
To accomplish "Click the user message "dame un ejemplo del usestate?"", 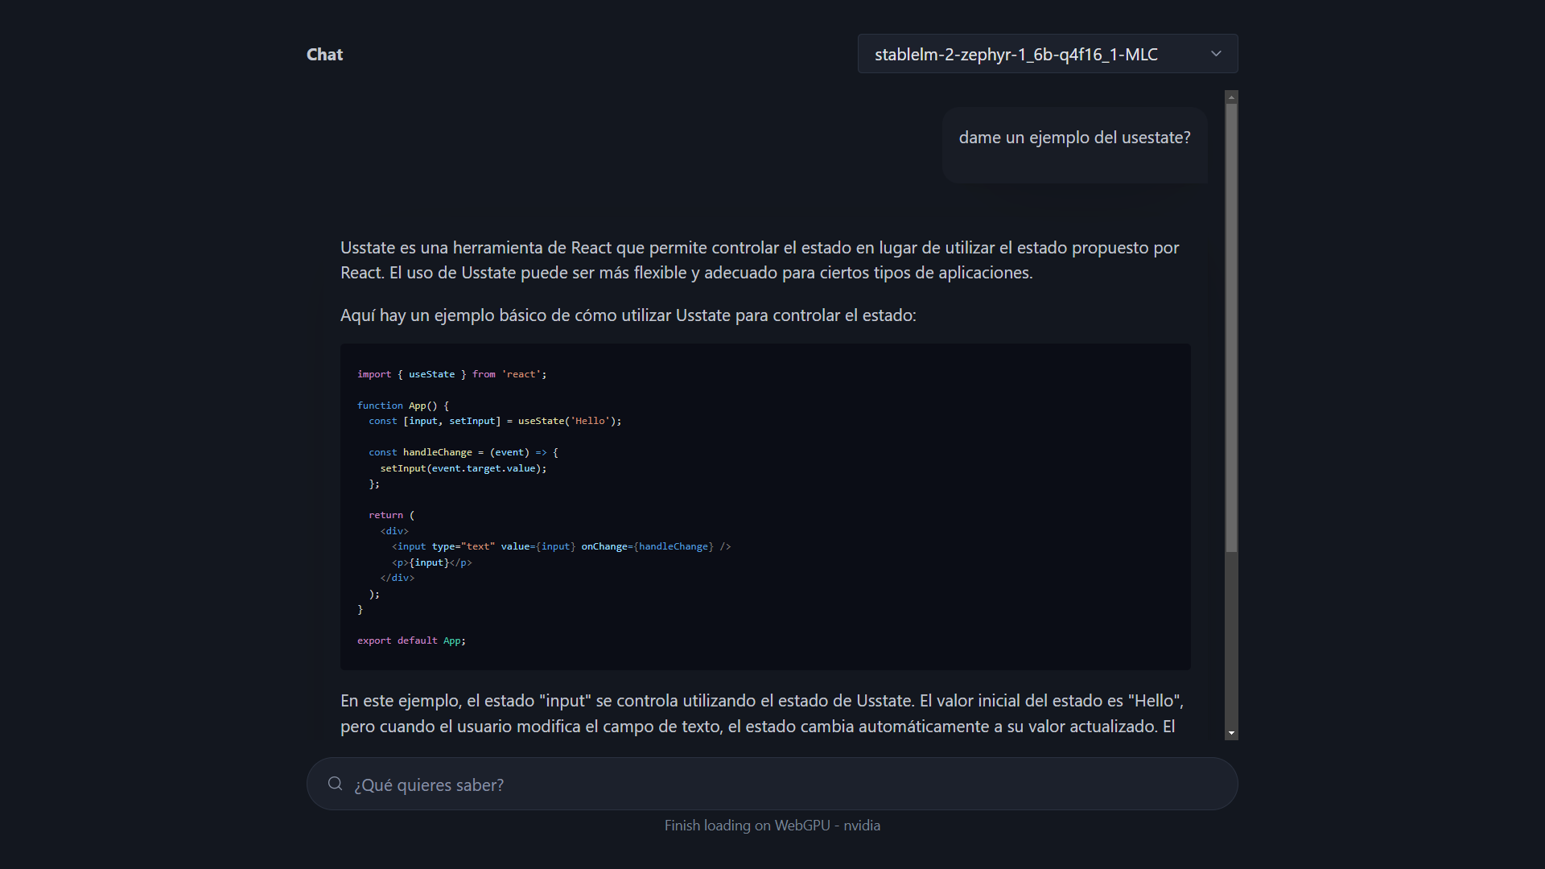I will pos(1074,138).
